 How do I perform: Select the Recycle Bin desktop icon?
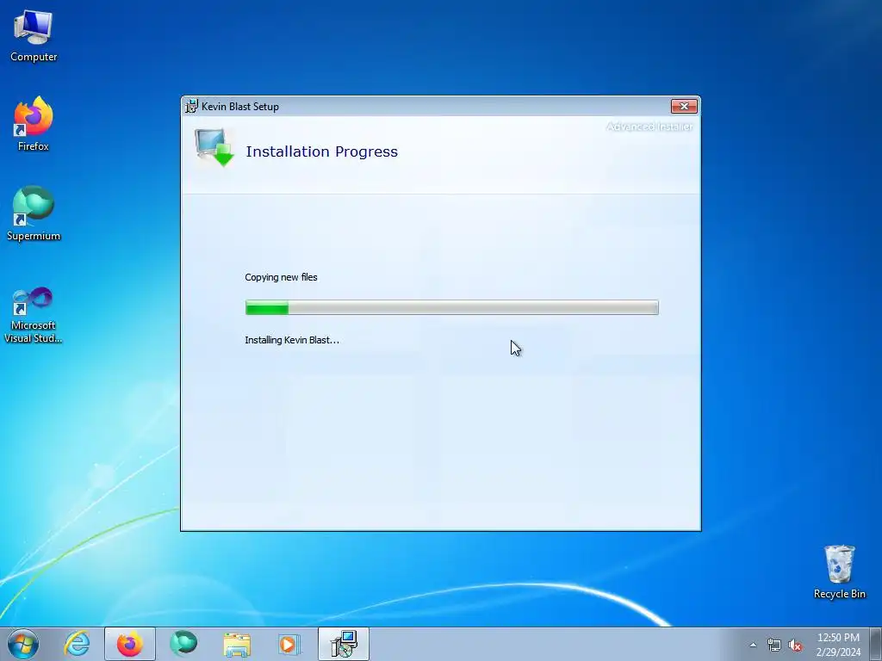839,571
